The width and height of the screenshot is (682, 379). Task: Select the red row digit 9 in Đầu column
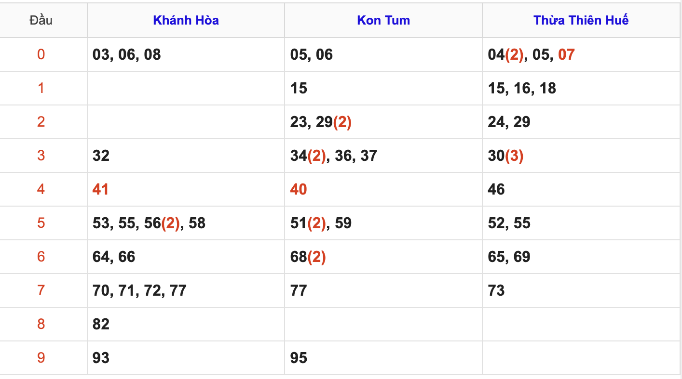tap(41, 358)
